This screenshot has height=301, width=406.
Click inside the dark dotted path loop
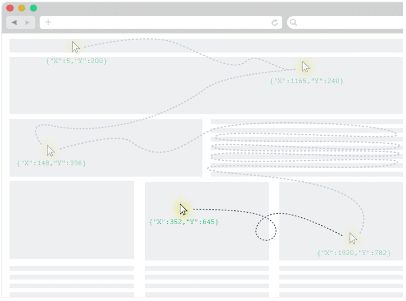(266, 229)
